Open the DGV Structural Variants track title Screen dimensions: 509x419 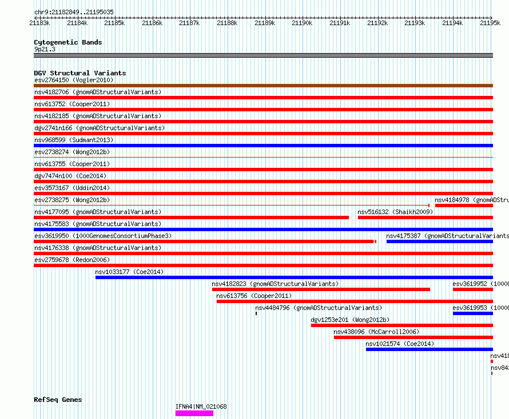point(80,73)
